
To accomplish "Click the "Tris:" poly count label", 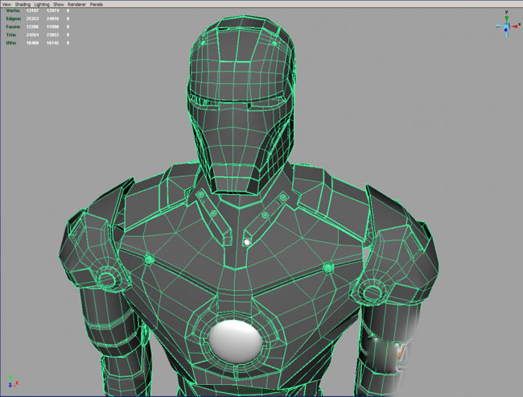I will tap(11, 35).
